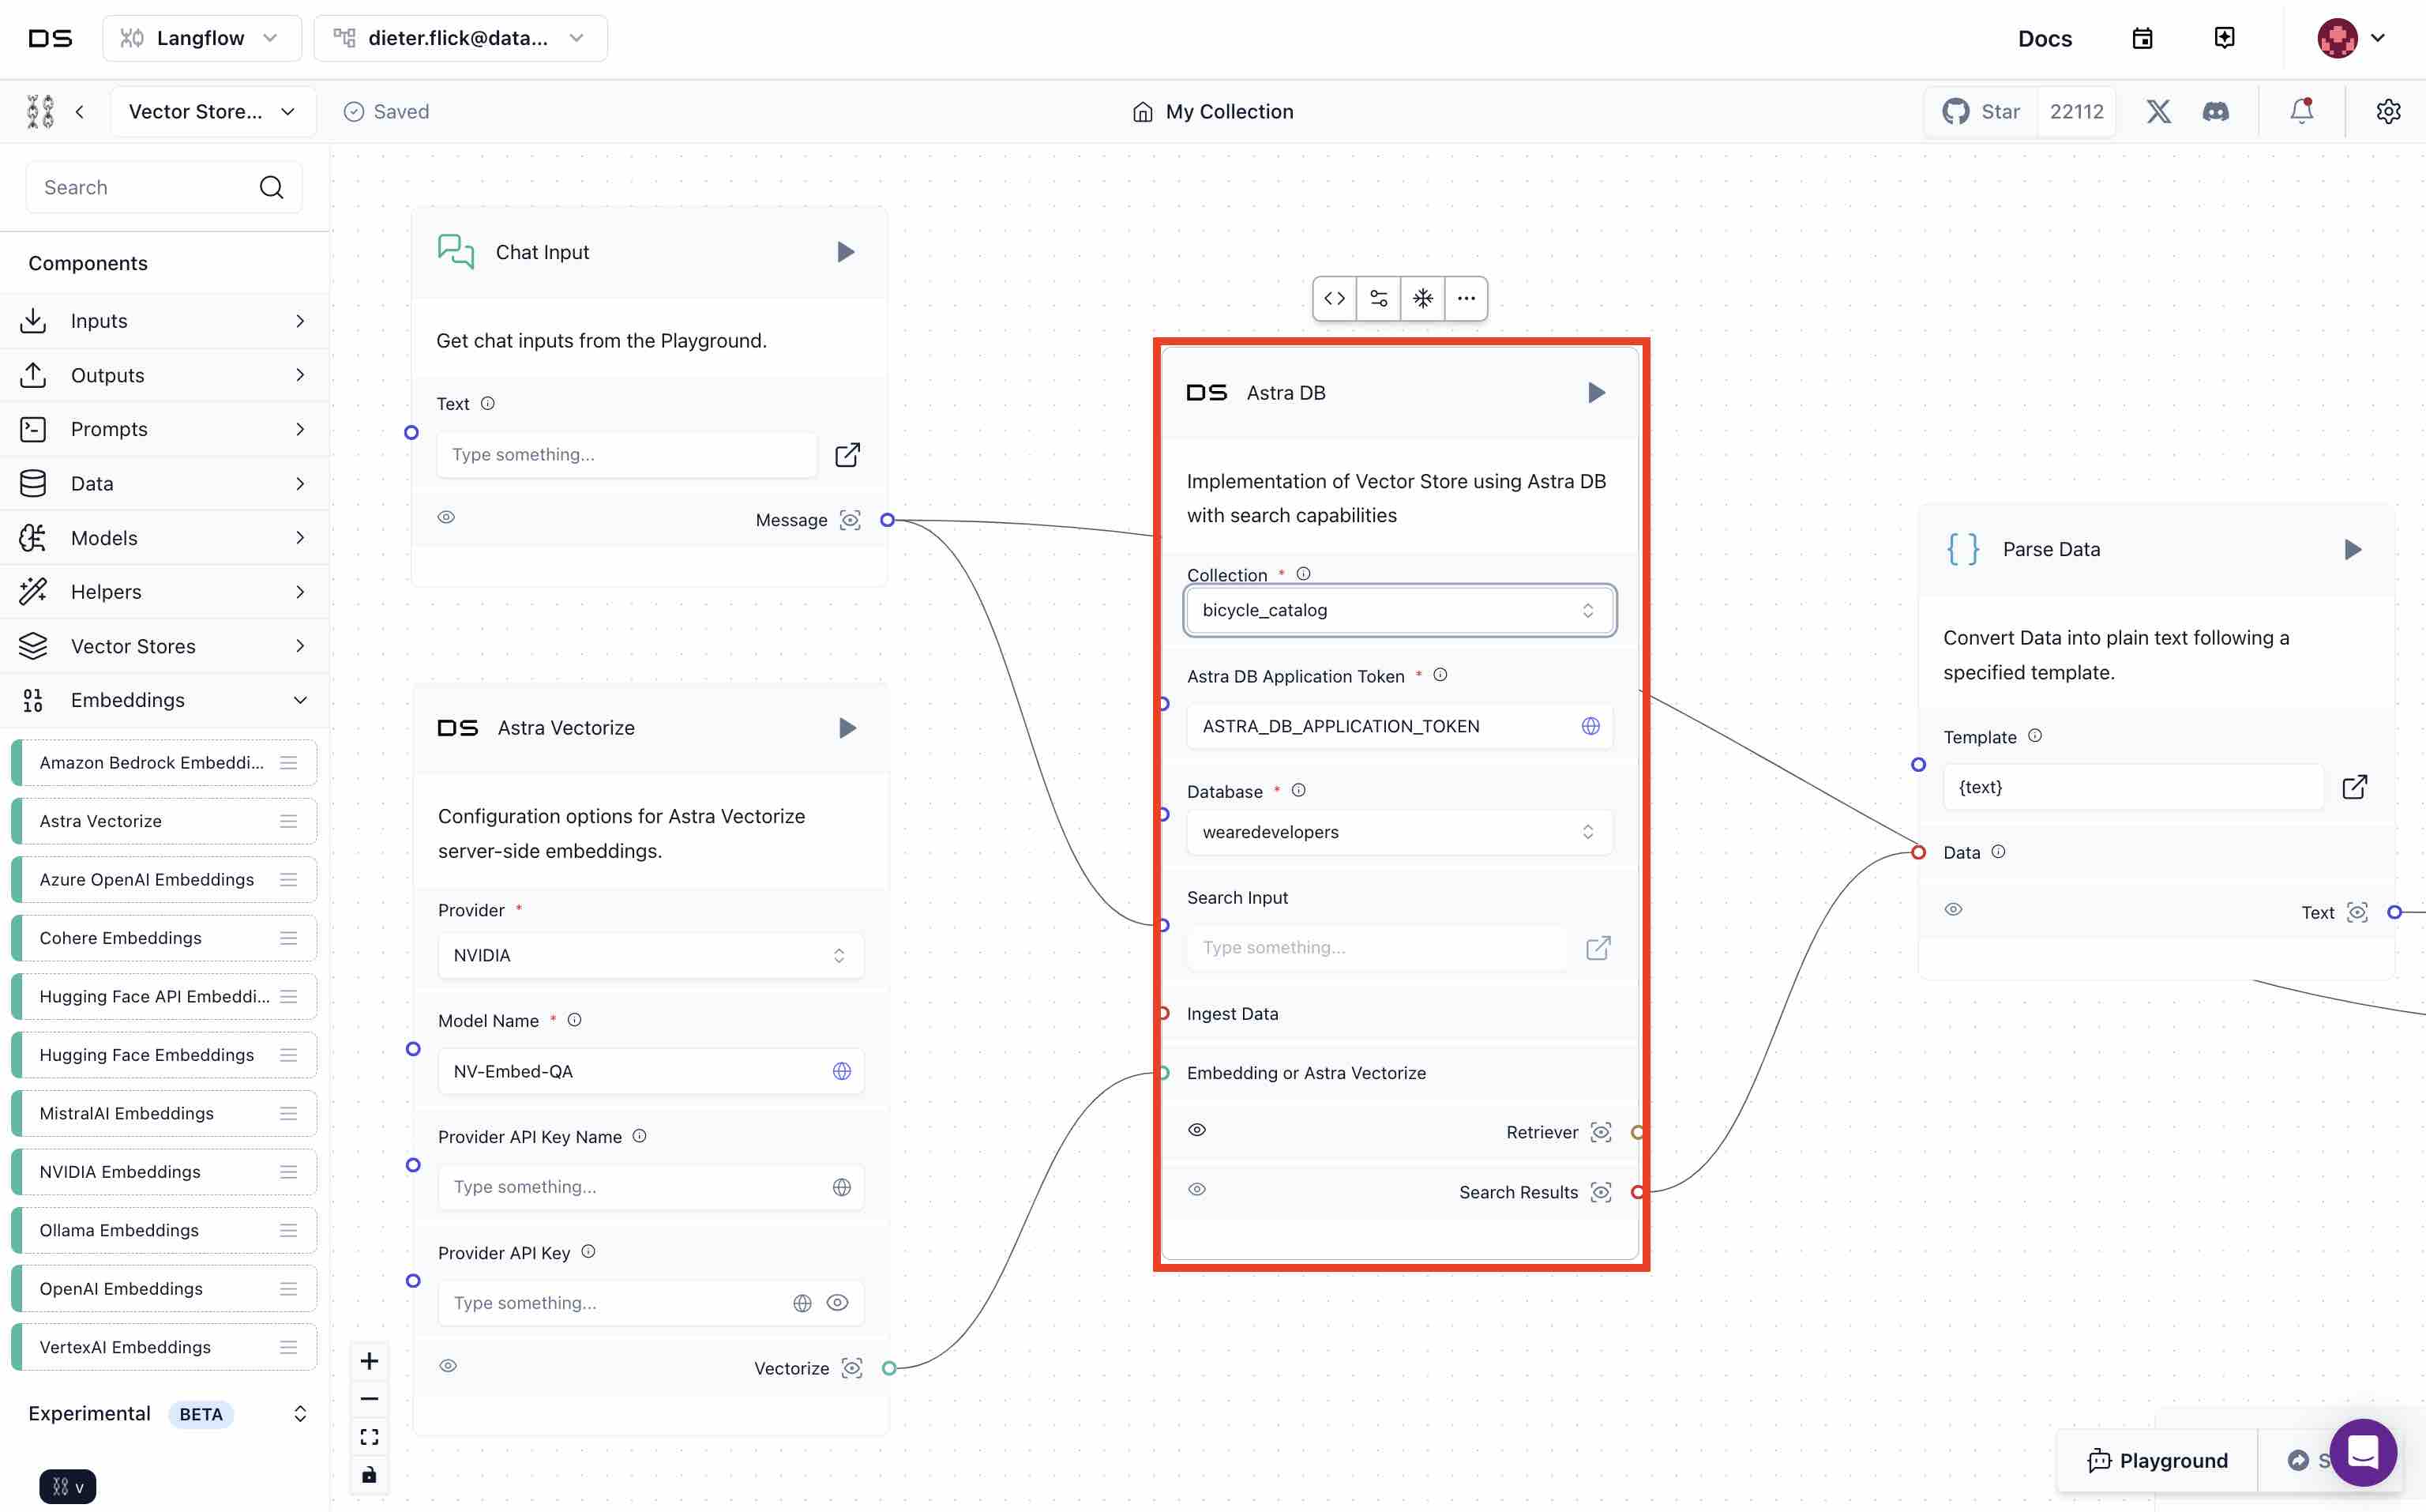Open the Docs link
The image size is (2426, 1512).
[2044, 38]
